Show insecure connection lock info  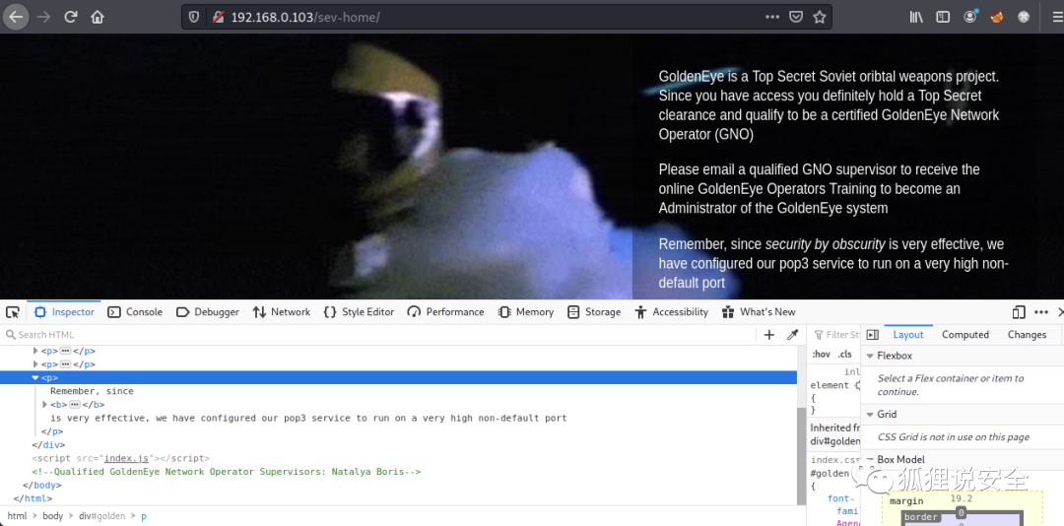click(218, 17)
